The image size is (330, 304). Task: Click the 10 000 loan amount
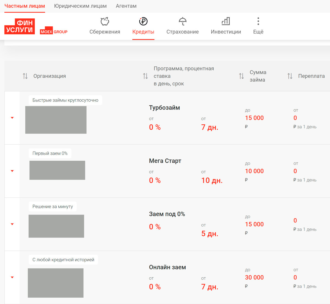[254, 171]
